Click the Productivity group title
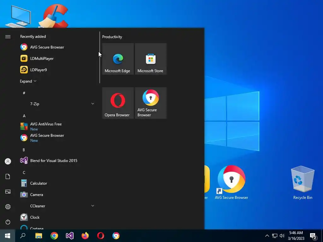The image size is (323, 242). click(112, 37)
